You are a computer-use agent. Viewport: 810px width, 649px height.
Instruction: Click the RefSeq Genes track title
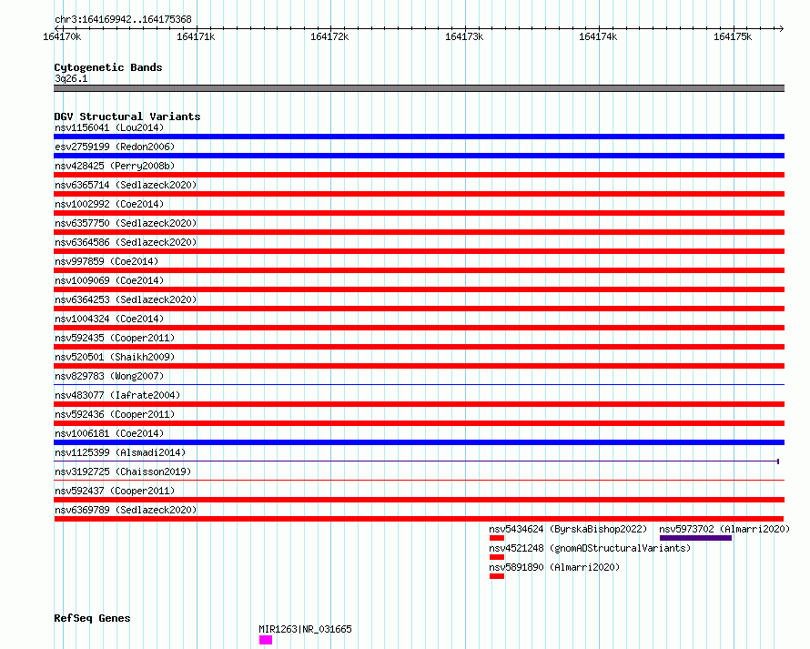(x=92, y=619)
